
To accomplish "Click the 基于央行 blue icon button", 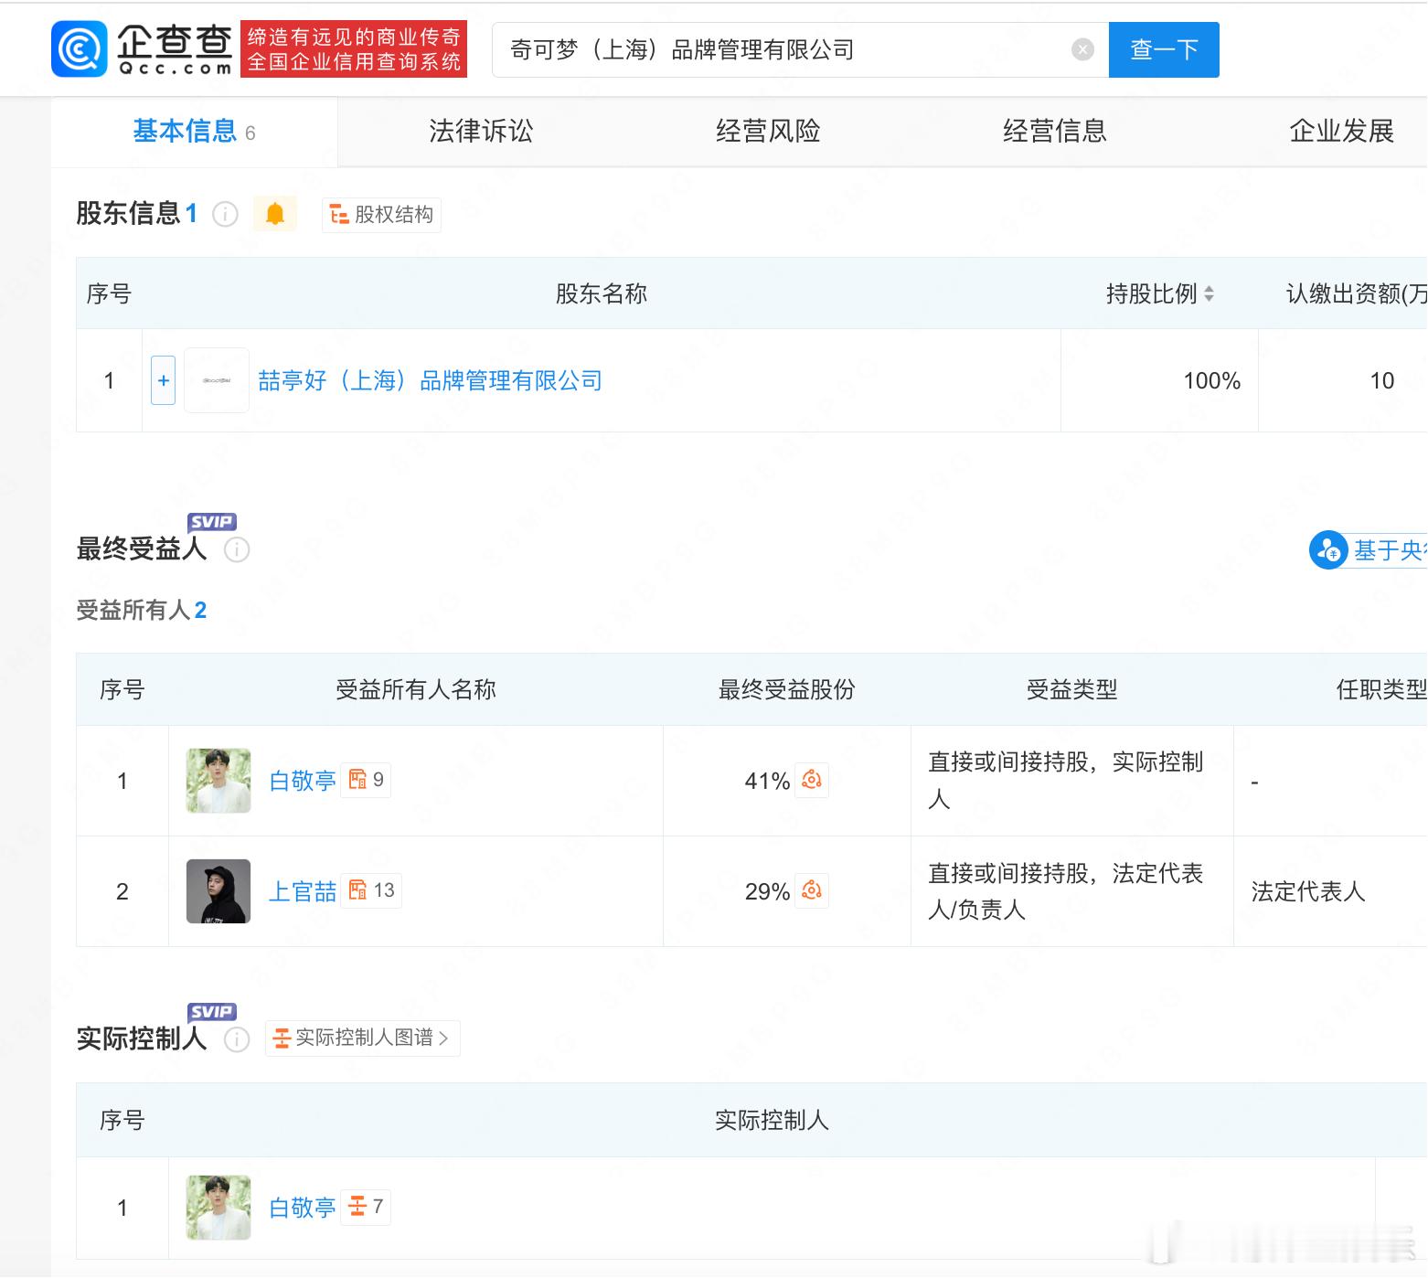I will pyautogui.click(x=1328, y=550).
